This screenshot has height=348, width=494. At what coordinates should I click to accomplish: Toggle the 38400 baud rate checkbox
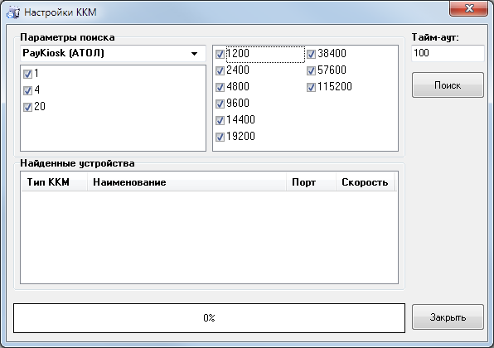(311, 54)
